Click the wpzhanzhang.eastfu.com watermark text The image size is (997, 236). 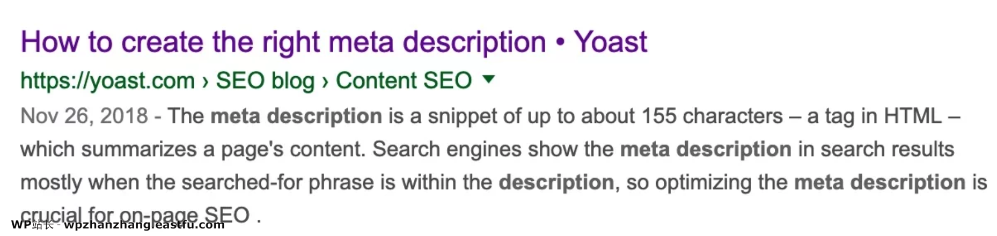[144, 225]
